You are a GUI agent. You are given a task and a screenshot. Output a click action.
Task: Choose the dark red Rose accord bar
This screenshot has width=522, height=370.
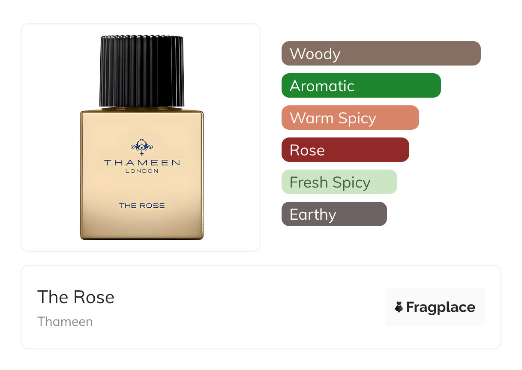345,150
